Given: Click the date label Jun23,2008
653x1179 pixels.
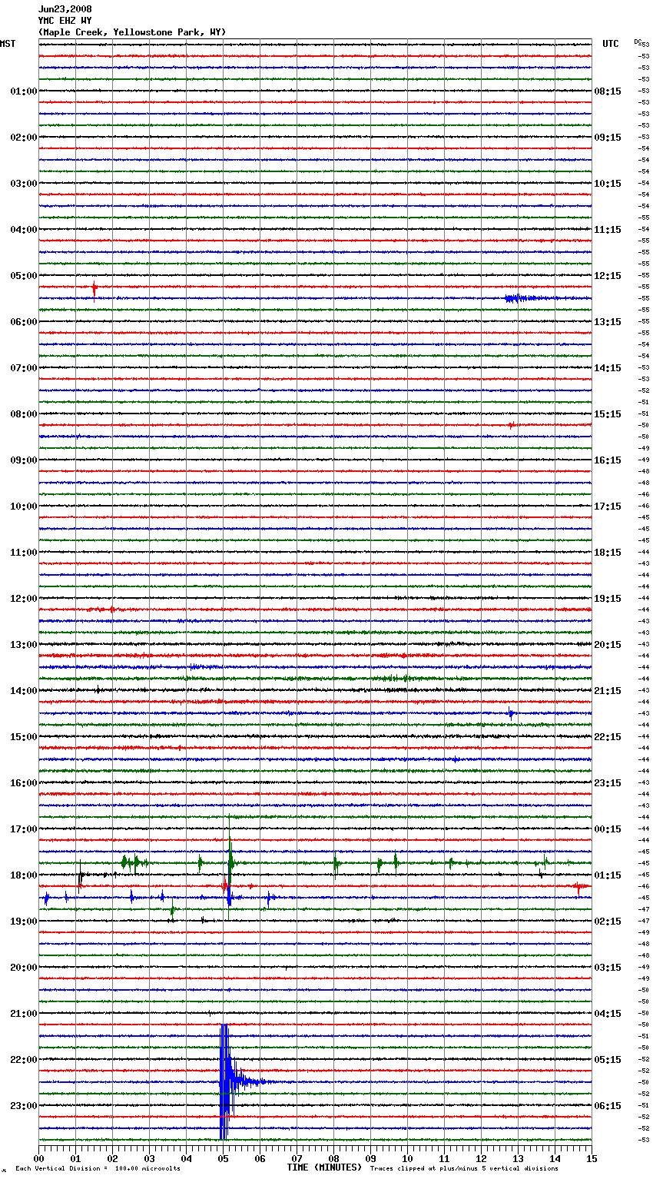Looking at the screenshot, I should coord(65,9).
